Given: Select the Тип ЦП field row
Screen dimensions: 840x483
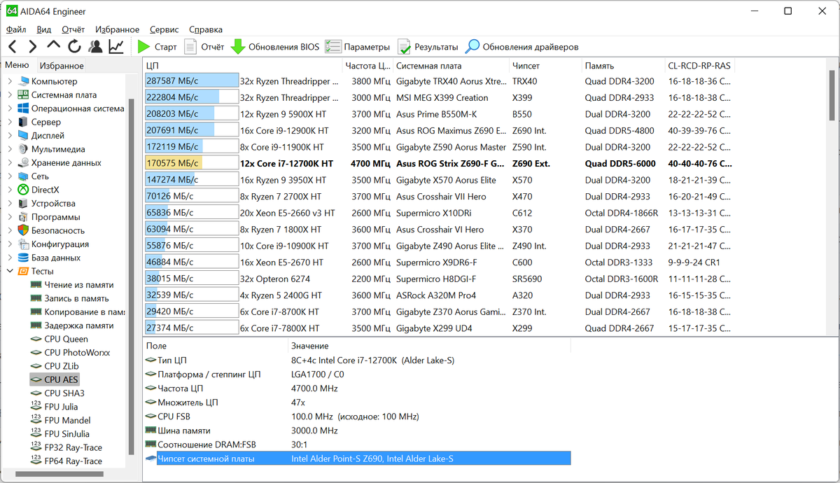Looking at the screenshot, I should pos(357,360).
